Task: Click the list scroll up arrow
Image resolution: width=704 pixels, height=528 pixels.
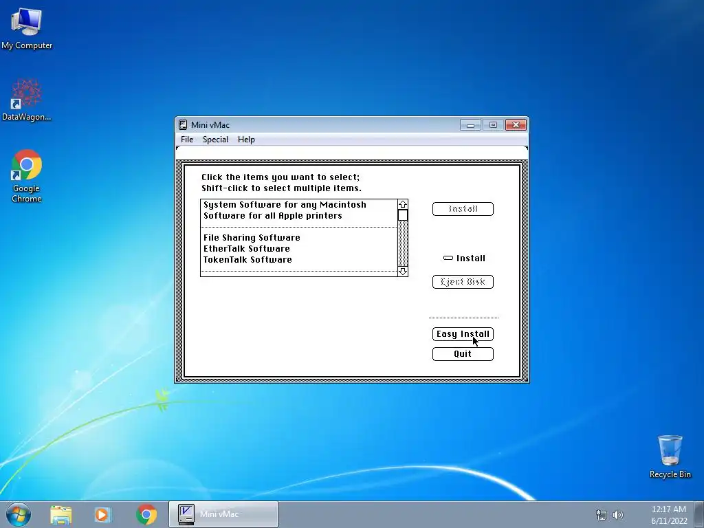Action: (403, 205)
